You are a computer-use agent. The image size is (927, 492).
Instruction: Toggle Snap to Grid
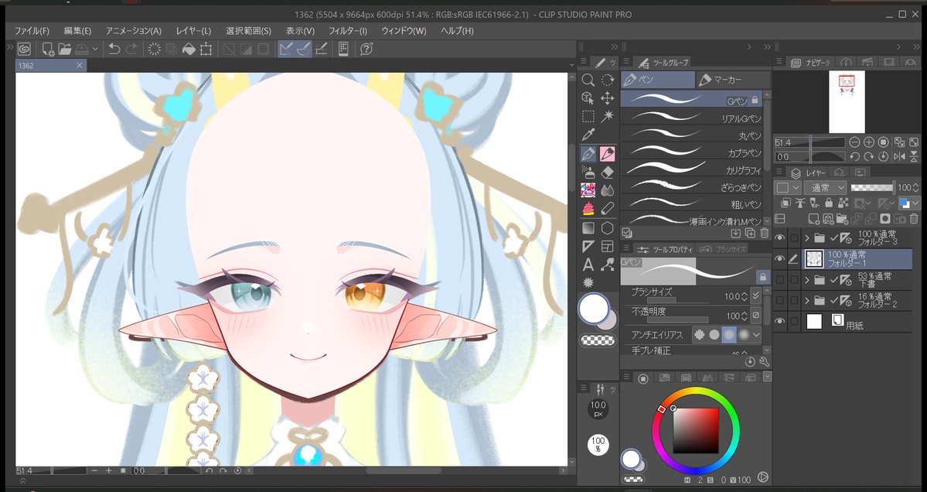pos(321,49)
